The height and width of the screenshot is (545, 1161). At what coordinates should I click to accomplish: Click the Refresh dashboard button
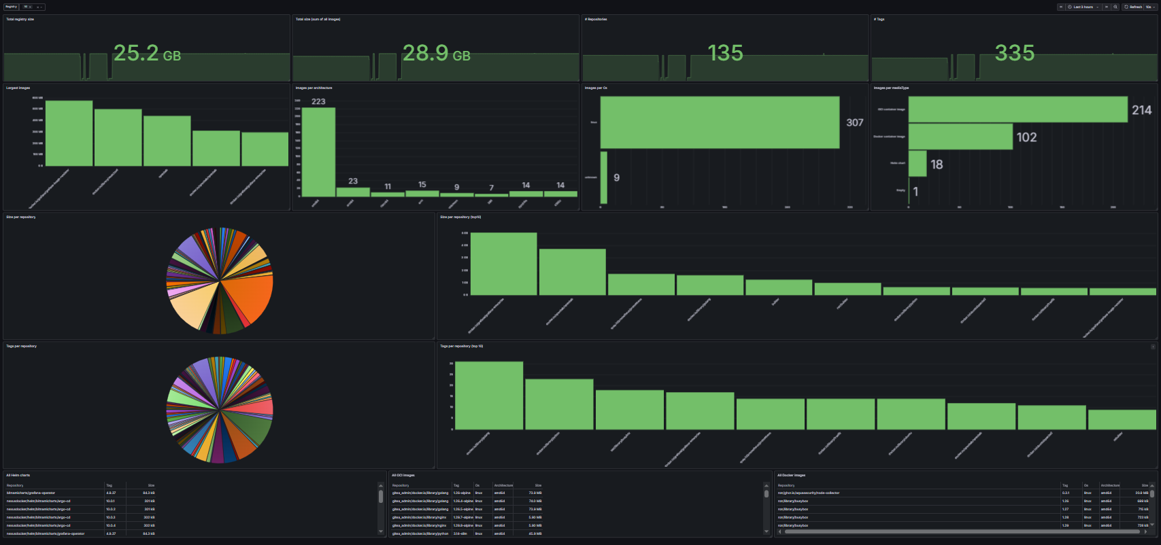click(1132, 7)
